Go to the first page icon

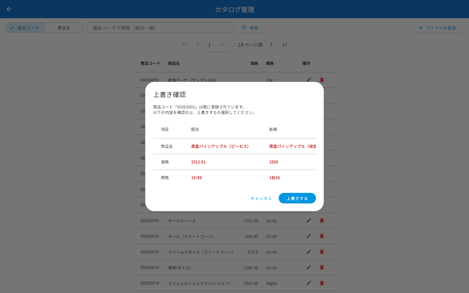tap(185, 45)
